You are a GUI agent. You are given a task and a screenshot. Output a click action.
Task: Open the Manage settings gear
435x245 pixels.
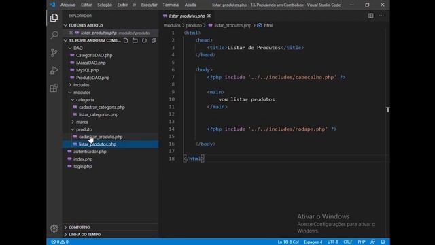54,229
